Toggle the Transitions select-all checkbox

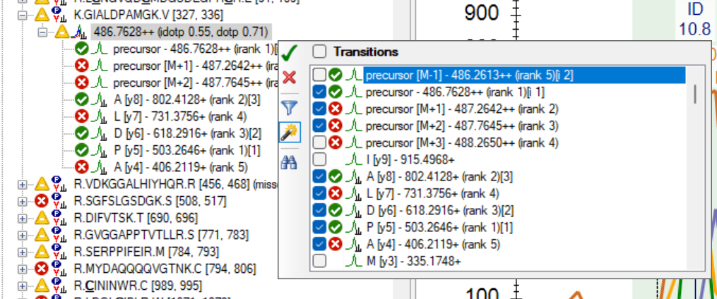point(319,51)
